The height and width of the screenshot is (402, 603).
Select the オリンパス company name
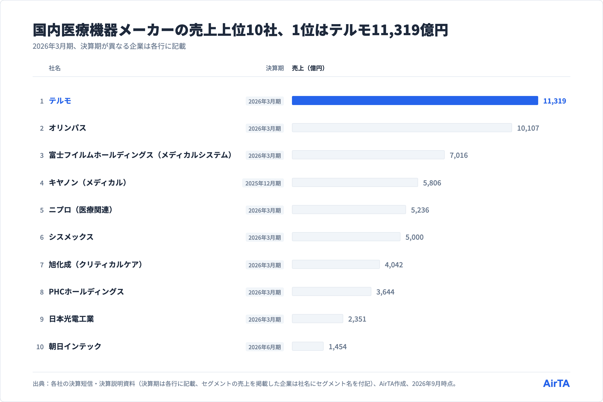coord(67,128)
